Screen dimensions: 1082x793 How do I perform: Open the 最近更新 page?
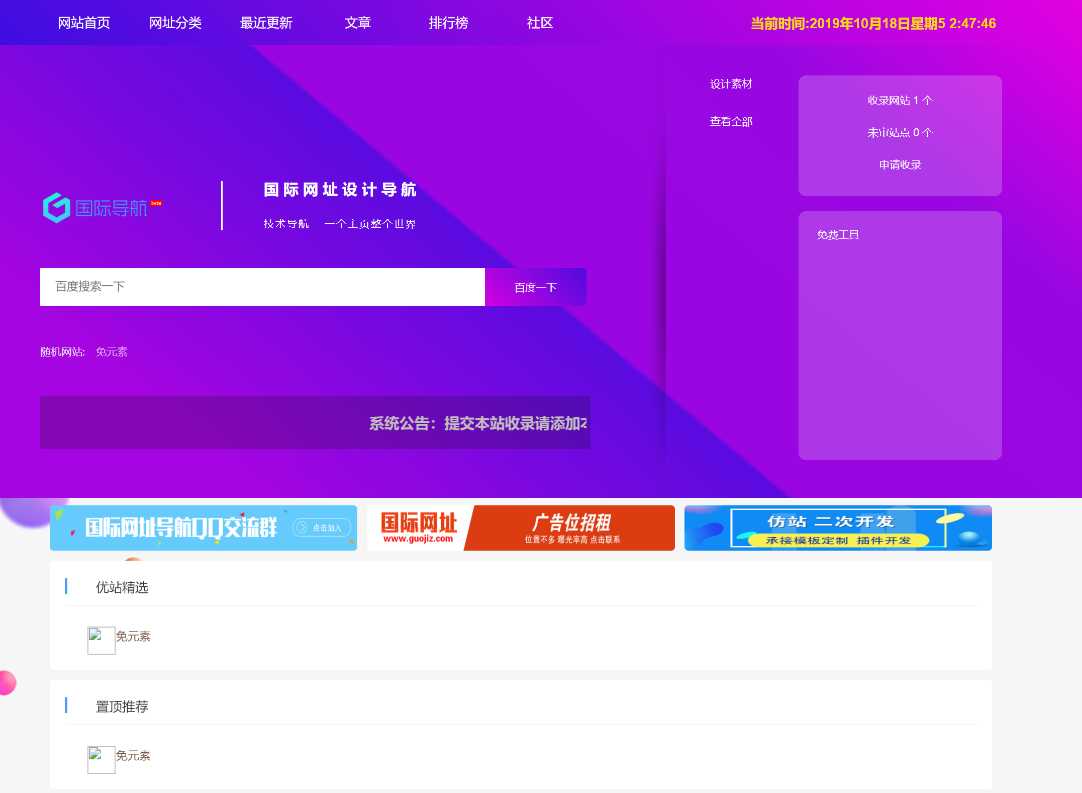coord(266,23)
